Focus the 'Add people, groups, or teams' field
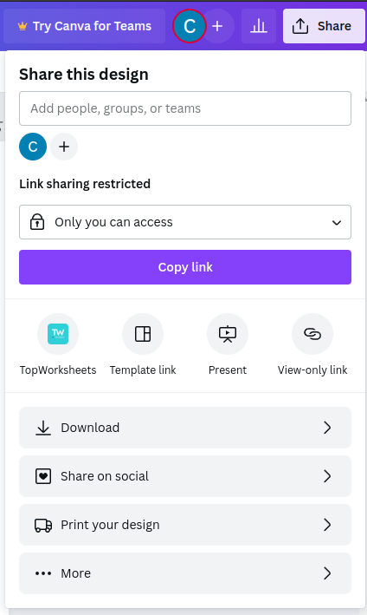Viewport: 367px width, 615px height. pos(185,108)
